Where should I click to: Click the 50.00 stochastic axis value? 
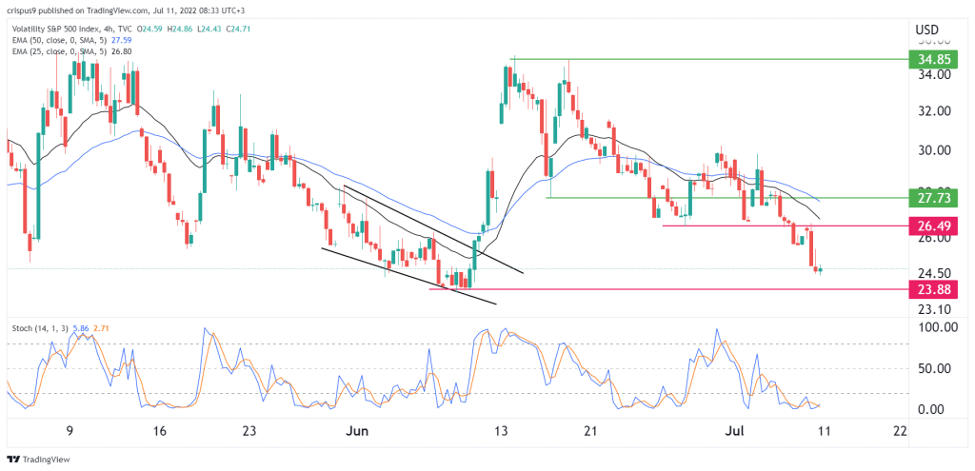[x=935, y=368]
